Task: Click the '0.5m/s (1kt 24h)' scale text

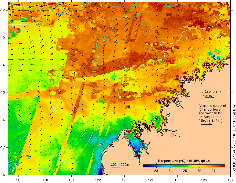Action: (210, 121)
